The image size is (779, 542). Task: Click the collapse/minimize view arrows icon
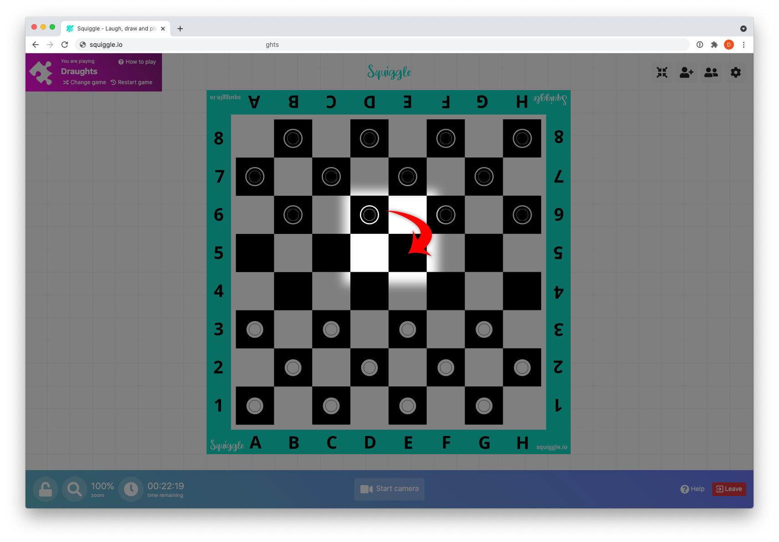pyautogui.click(x=662, y=72)
